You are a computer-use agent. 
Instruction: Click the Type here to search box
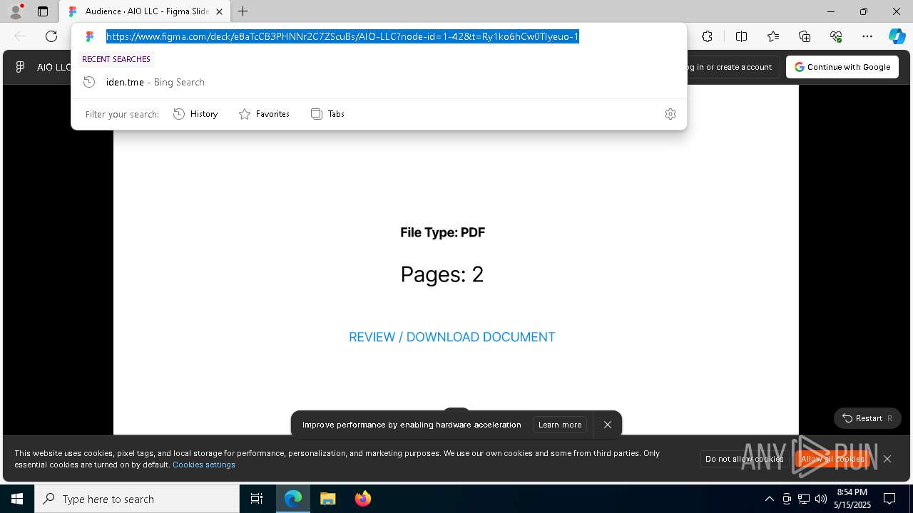pos(137,499)
